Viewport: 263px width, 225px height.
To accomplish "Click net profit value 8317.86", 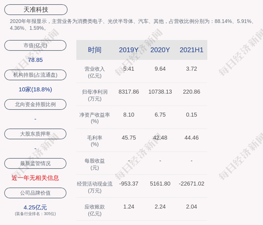I will pyautogui.click(x=129, y=92).
